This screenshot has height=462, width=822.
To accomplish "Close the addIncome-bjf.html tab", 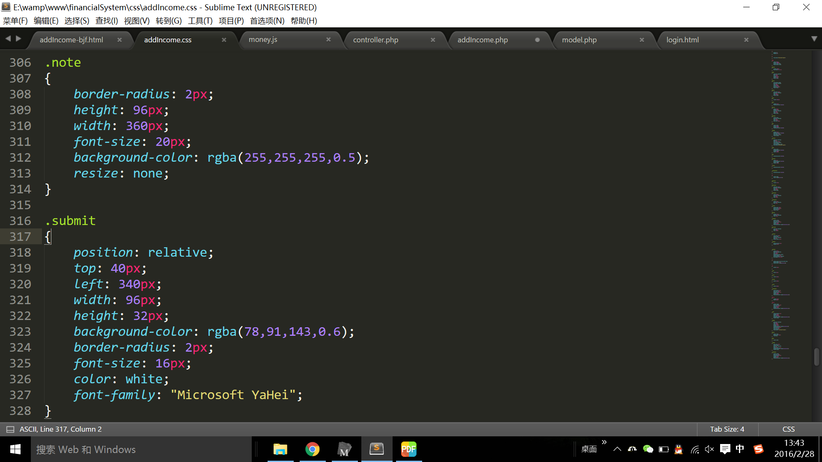I will pos(119,40).
